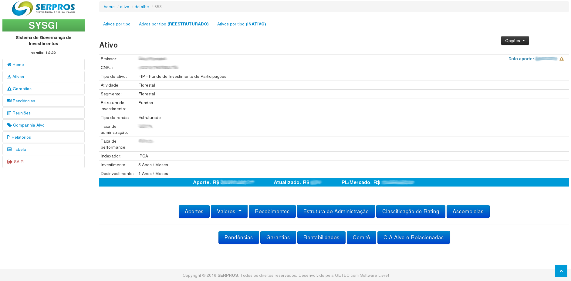Click the CIA Alvo e Relacionadas button
Screen dimensions: 571x281
coord(413,237)
